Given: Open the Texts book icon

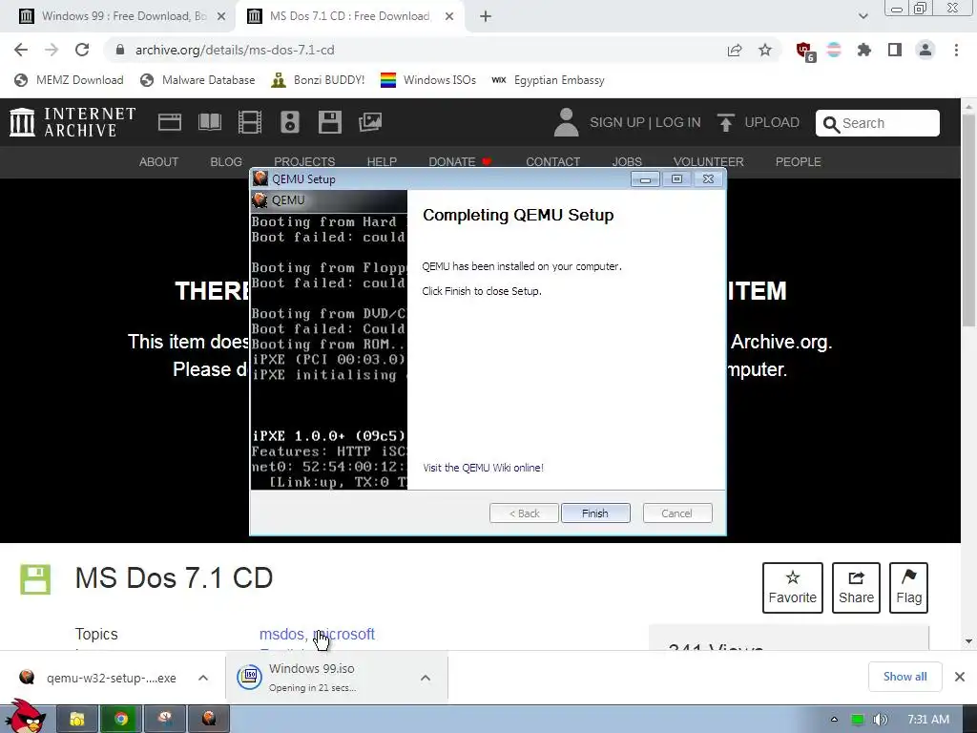Looking at the screenshot, I should (210, 122).
